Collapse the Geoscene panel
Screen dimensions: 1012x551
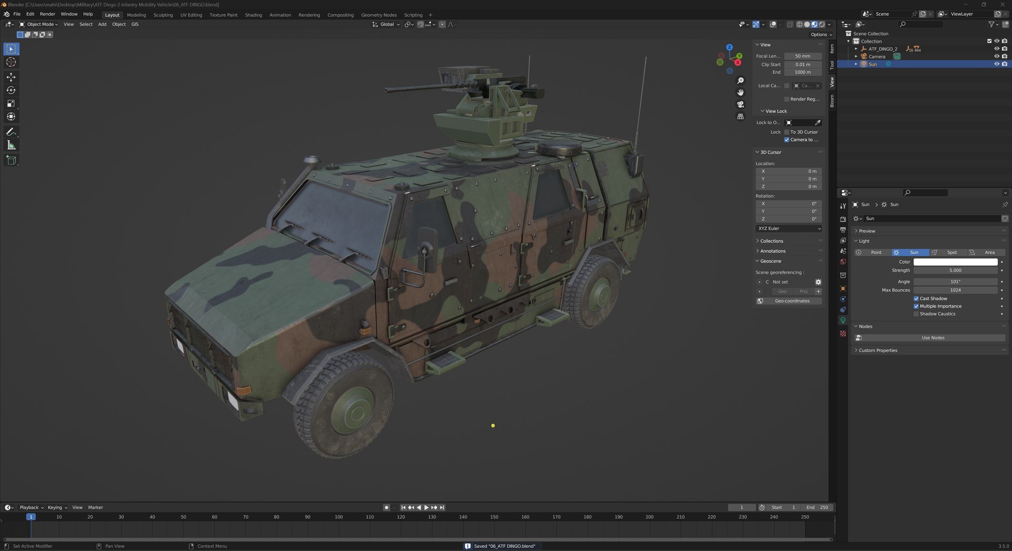click(x=770, y=261)
